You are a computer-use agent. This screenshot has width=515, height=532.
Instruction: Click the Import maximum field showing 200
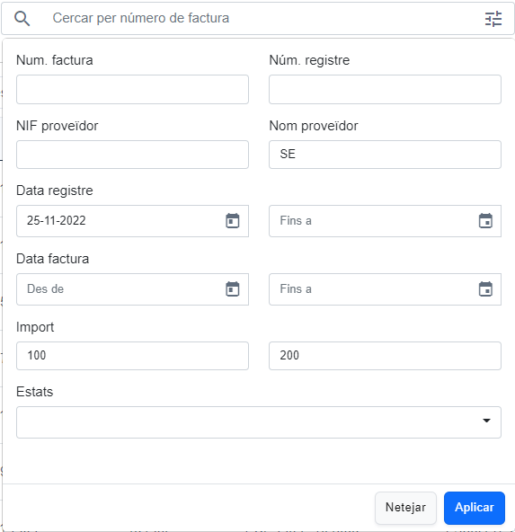(385, 356)
